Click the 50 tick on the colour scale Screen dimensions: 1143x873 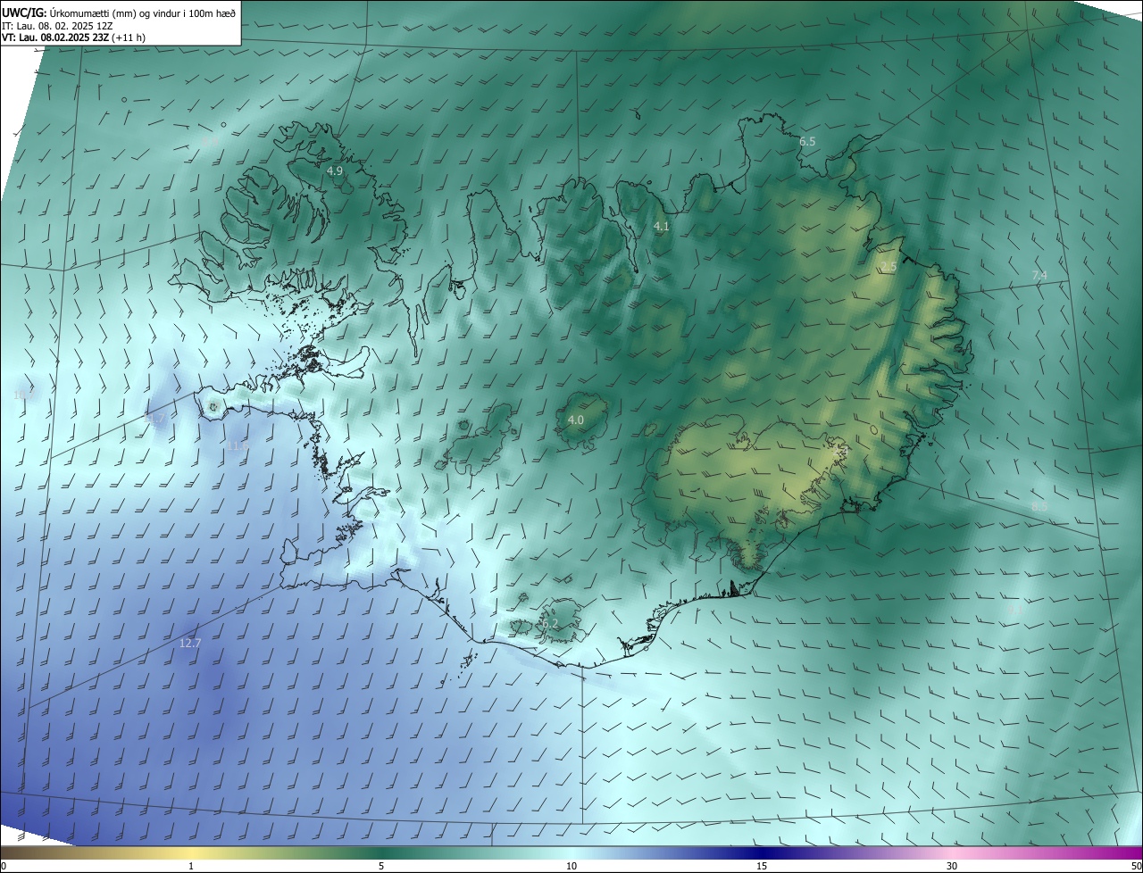(1136, 867)
